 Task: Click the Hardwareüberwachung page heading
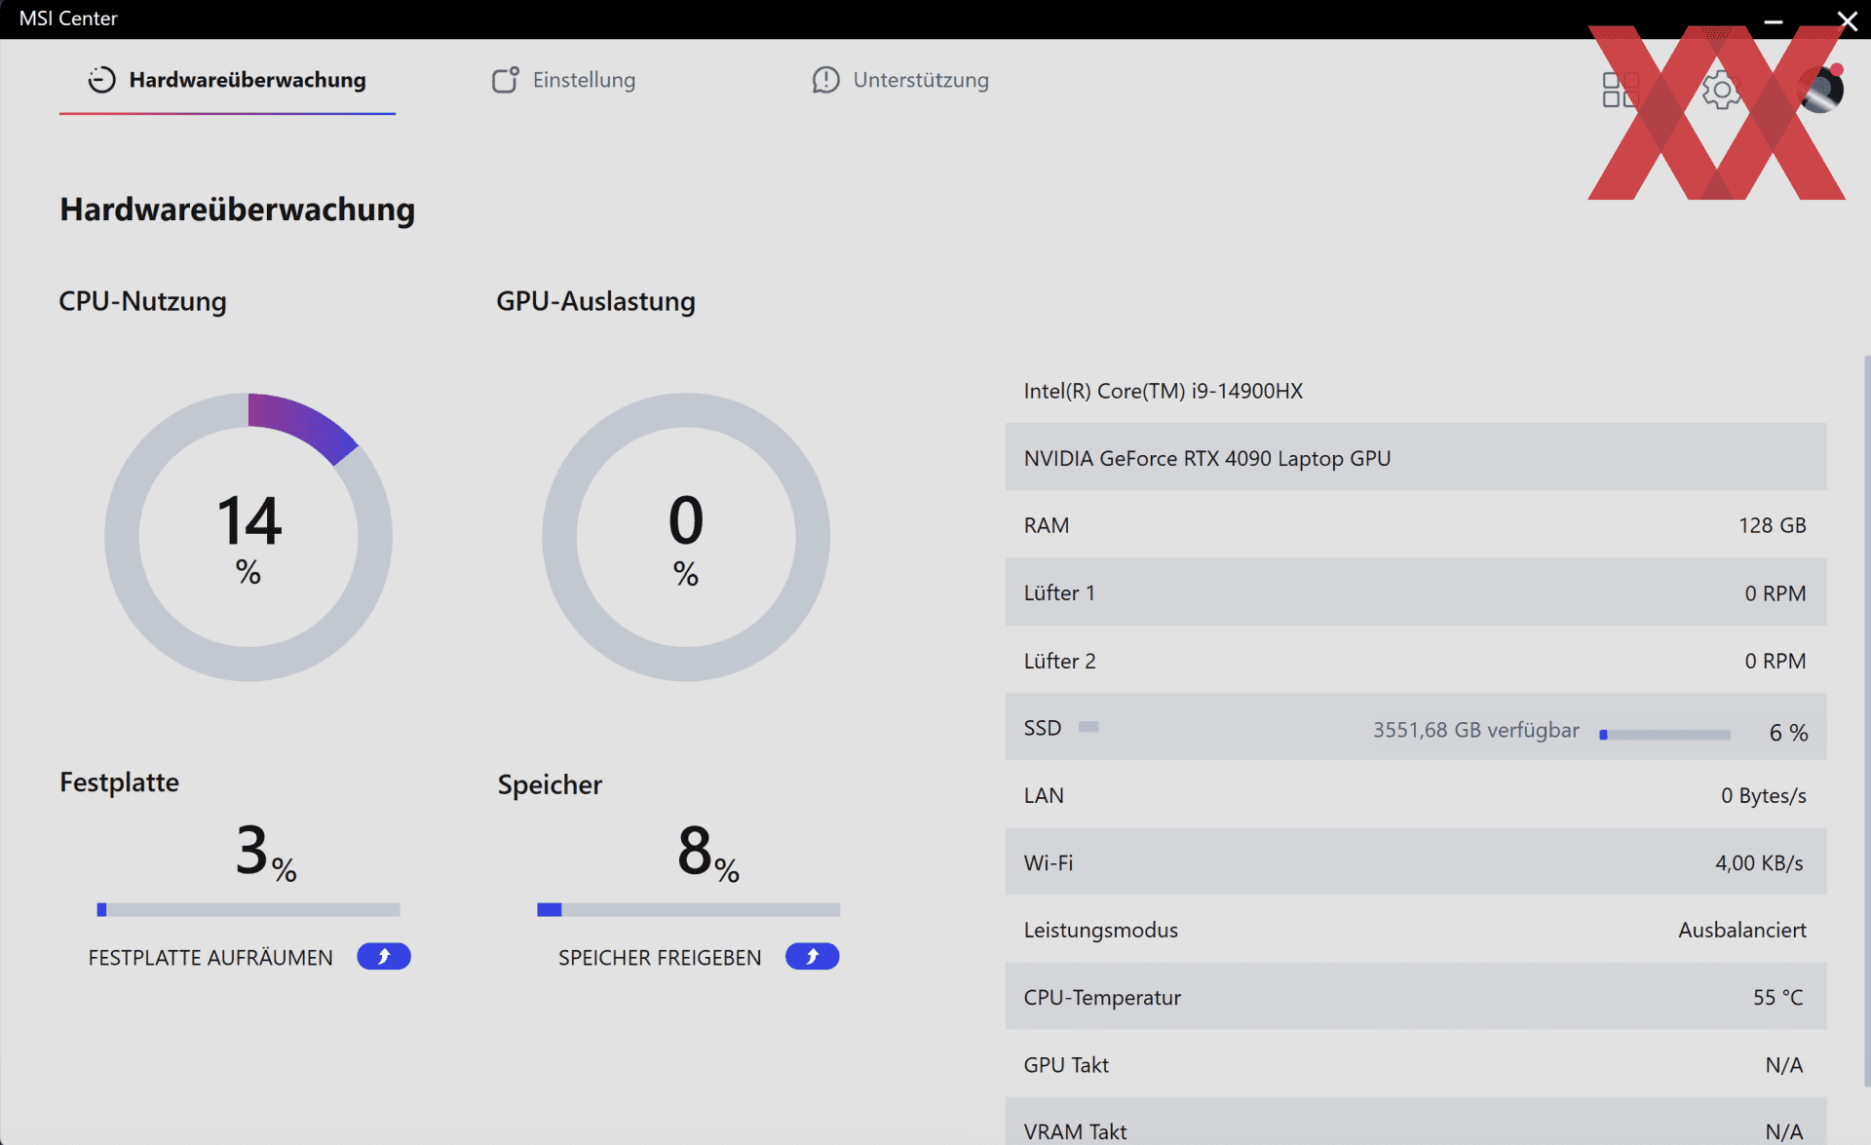coord(238,210)
